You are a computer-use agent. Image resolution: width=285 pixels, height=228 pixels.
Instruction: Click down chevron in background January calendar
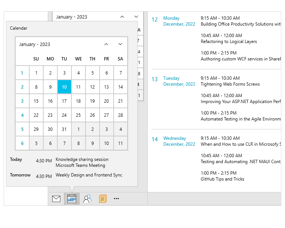136,17
